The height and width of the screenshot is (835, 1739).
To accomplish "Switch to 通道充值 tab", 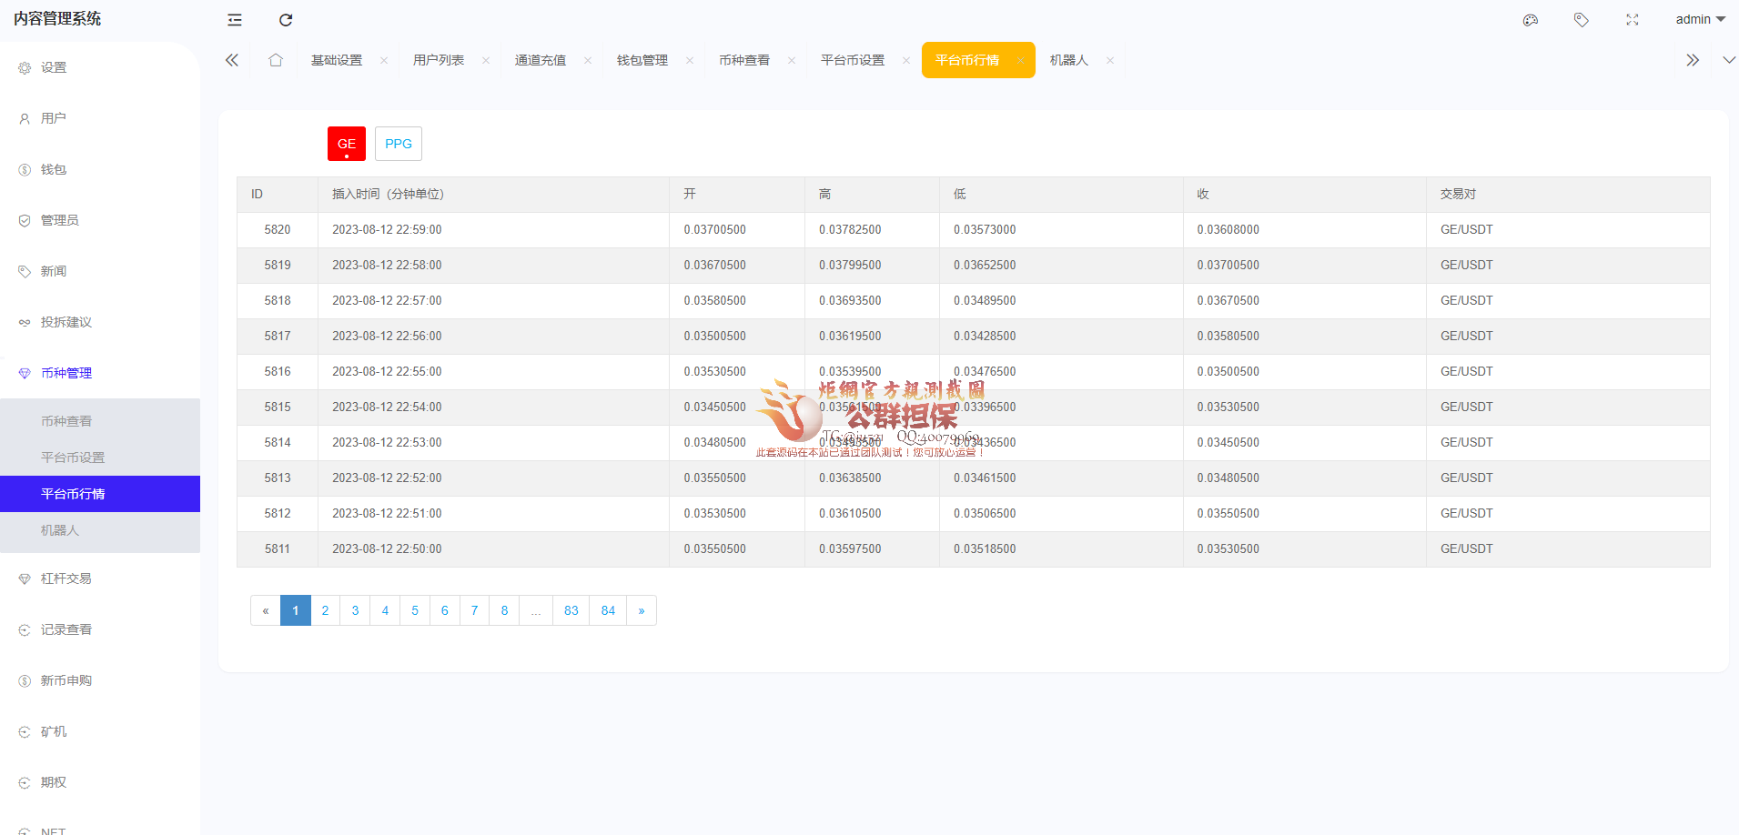I will pyautogui.click(x=541, y=60).
